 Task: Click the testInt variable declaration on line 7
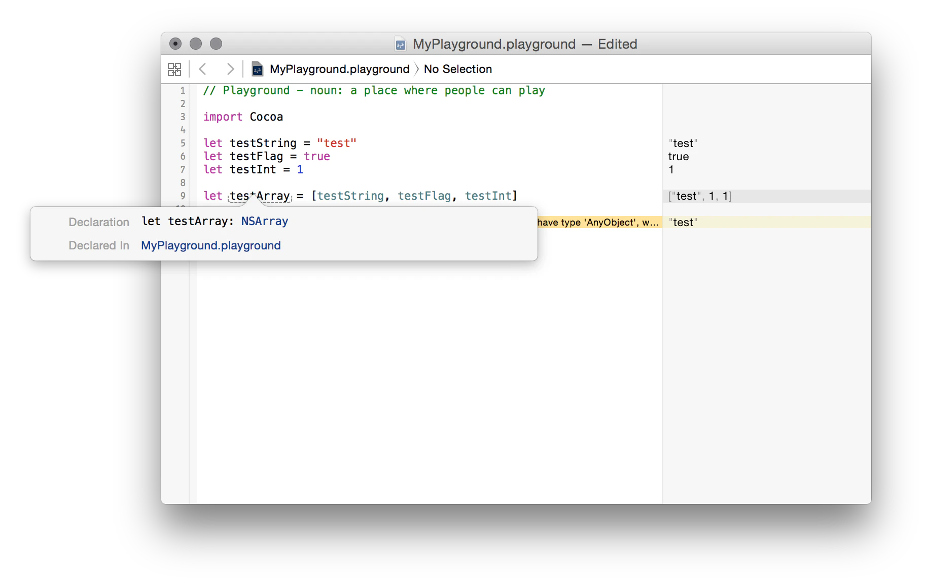pos(253,170)
